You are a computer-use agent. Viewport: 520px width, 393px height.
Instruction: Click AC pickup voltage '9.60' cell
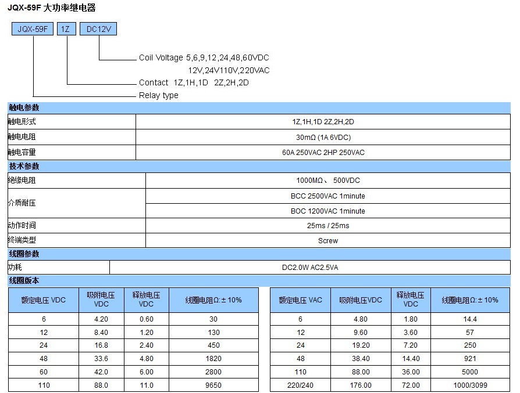361,332
